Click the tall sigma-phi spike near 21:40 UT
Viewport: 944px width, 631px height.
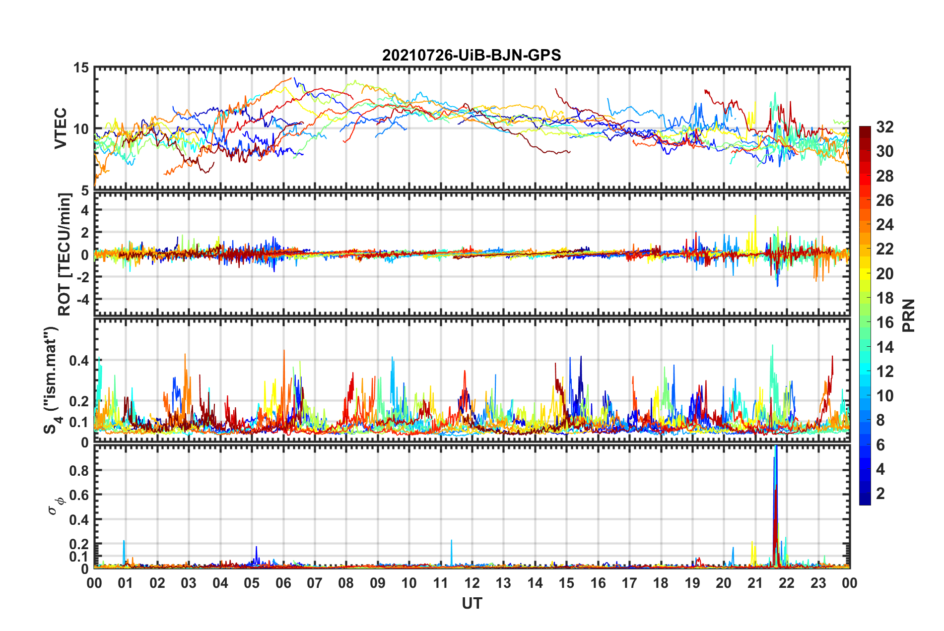coord(775,506)
